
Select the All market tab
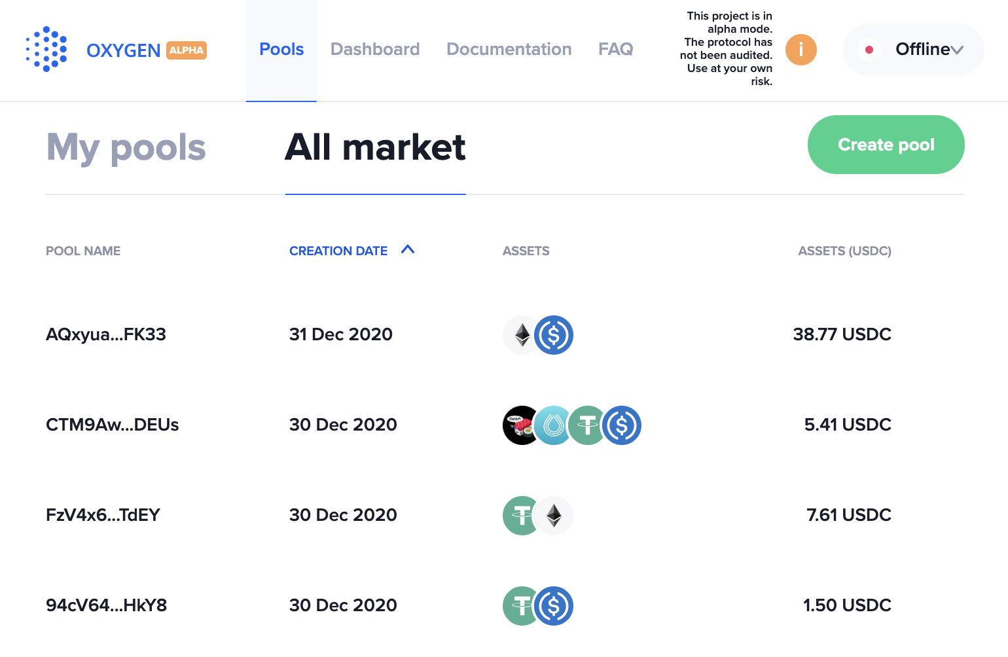(375, 147)
